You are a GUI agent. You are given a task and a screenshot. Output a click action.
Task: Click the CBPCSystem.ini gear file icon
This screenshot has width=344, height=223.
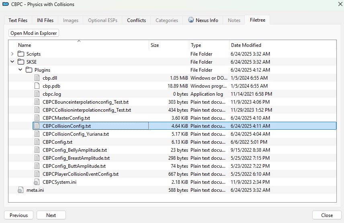pos(37,182)
